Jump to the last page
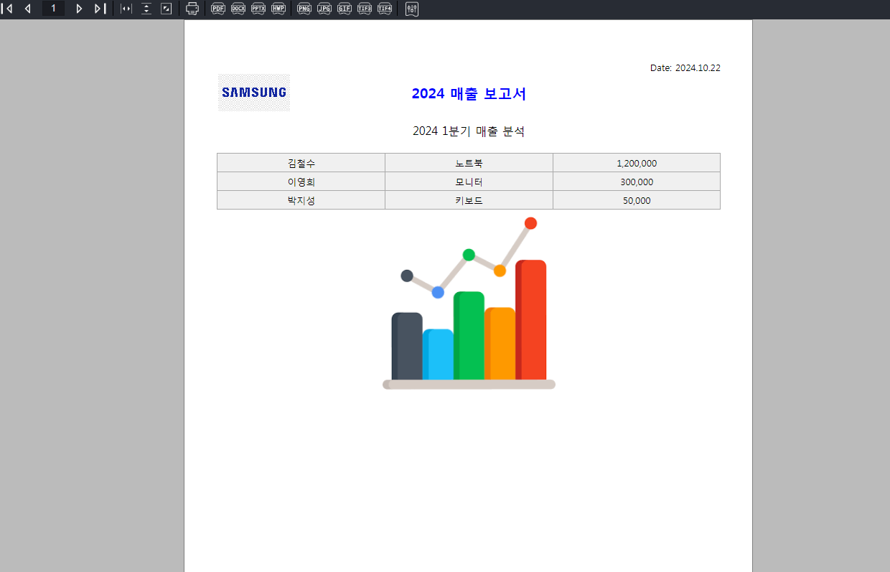This screenshot has height=572, width=890. click(100, 9)
